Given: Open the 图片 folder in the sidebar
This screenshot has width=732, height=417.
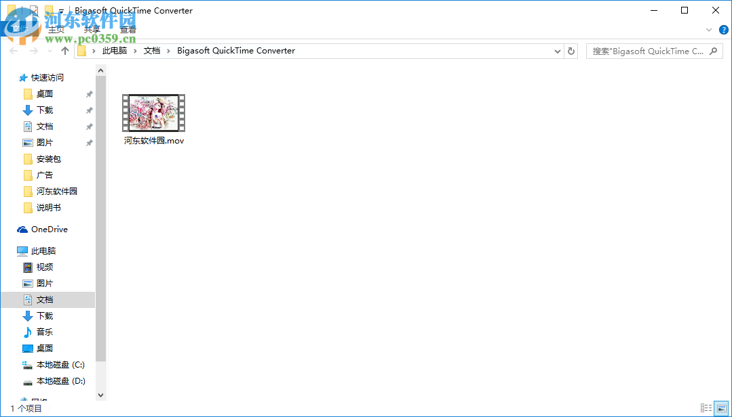Looking at the screenshot, I should (46, 142).
